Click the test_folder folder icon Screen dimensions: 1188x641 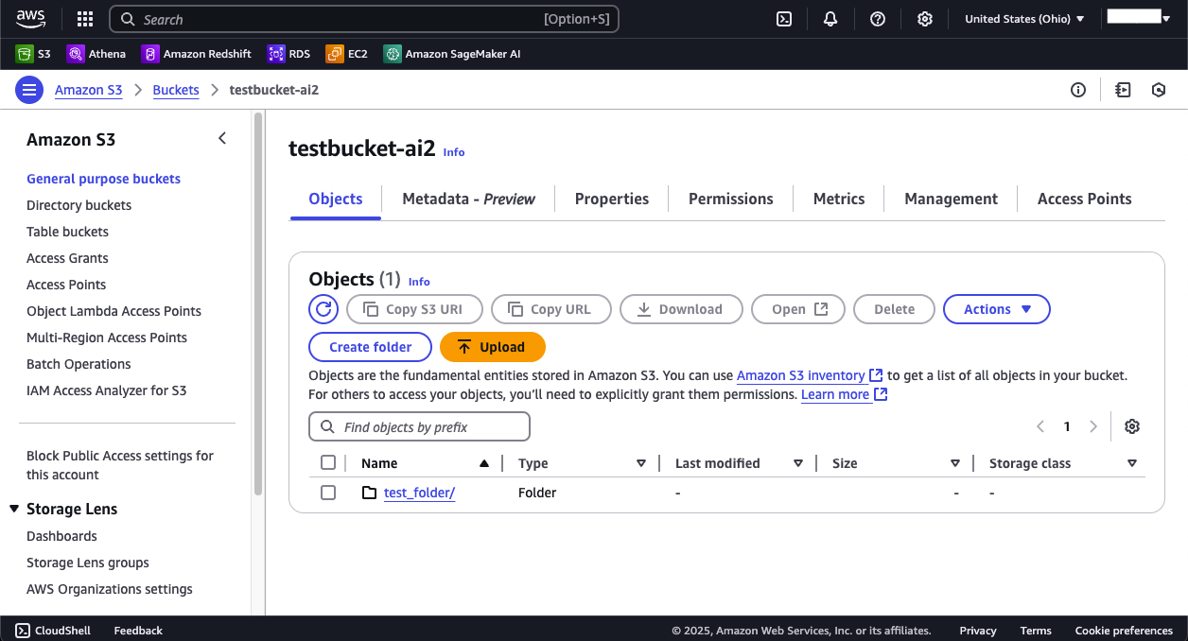coord(370,493)
